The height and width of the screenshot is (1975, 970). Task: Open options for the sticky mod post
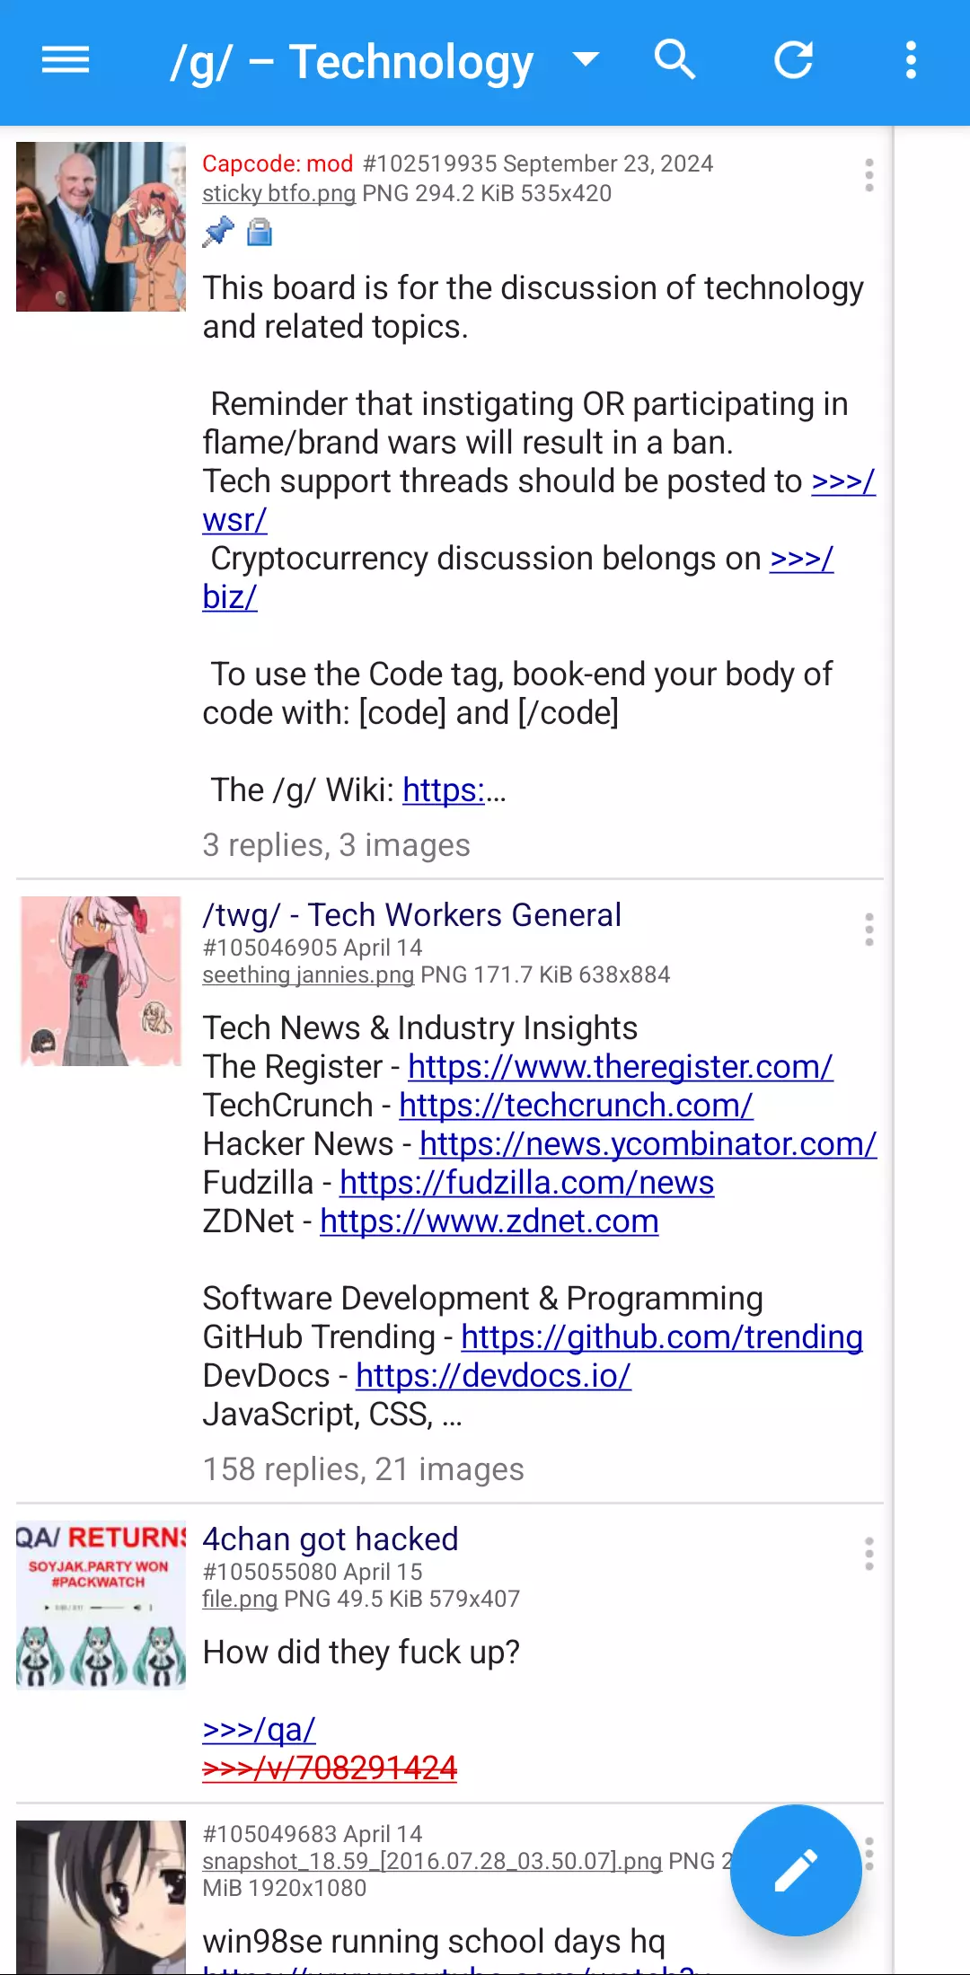click(869, 175)
